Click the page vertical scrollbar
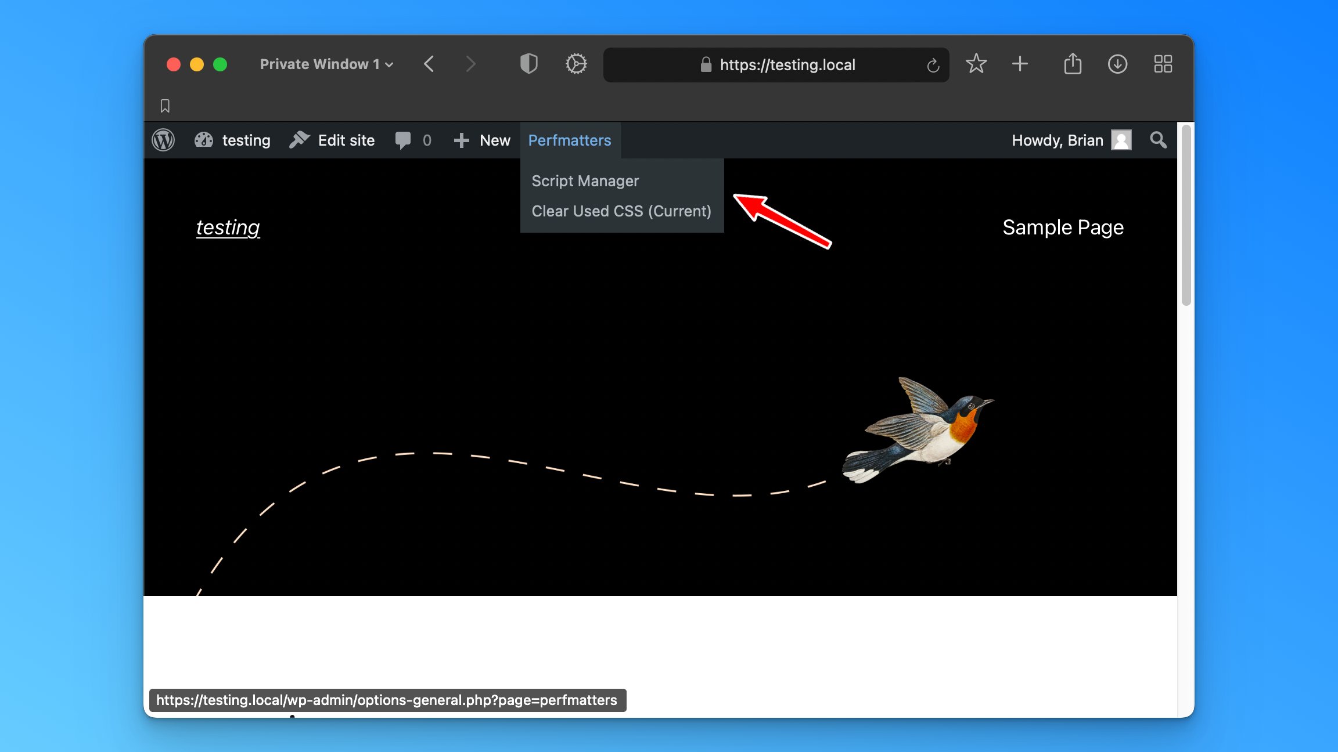 [1186, 215]
